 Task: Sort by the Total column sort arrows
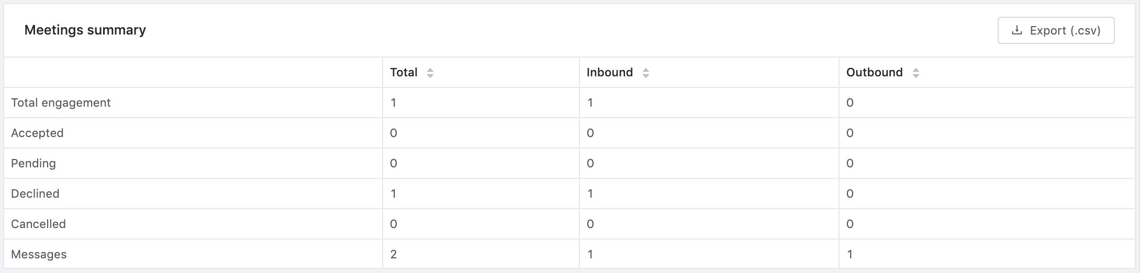[430, 73]
